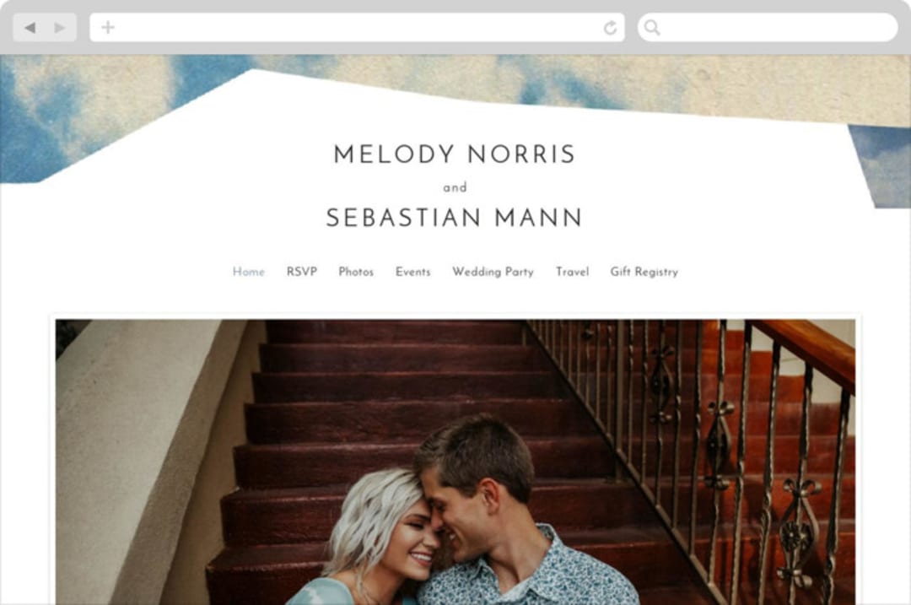Open the Wedding Party page
Image resolution: width=911 pixels, height=605 pixels.
click(493, 272)
